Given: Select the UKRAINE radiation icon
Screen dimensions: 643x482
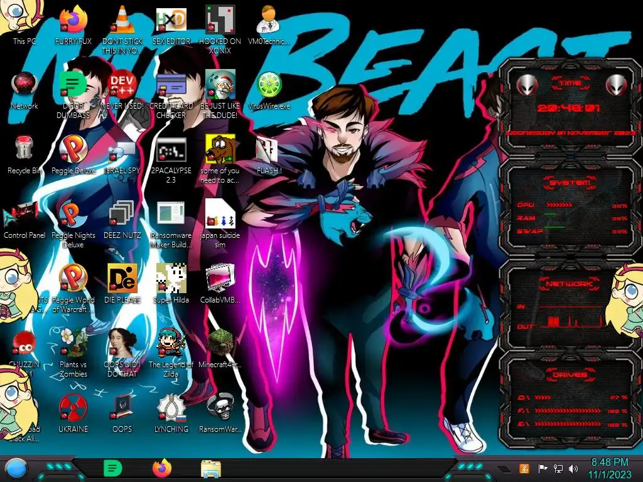Looking at the screenshot, I should coord(73,413).
